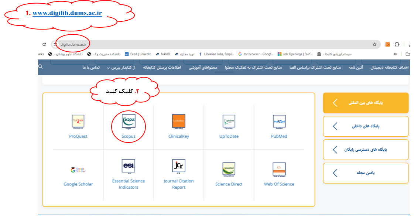Expand the پایگاه های بین المللی section
This screenshot has width=414, height=219.
366,103
